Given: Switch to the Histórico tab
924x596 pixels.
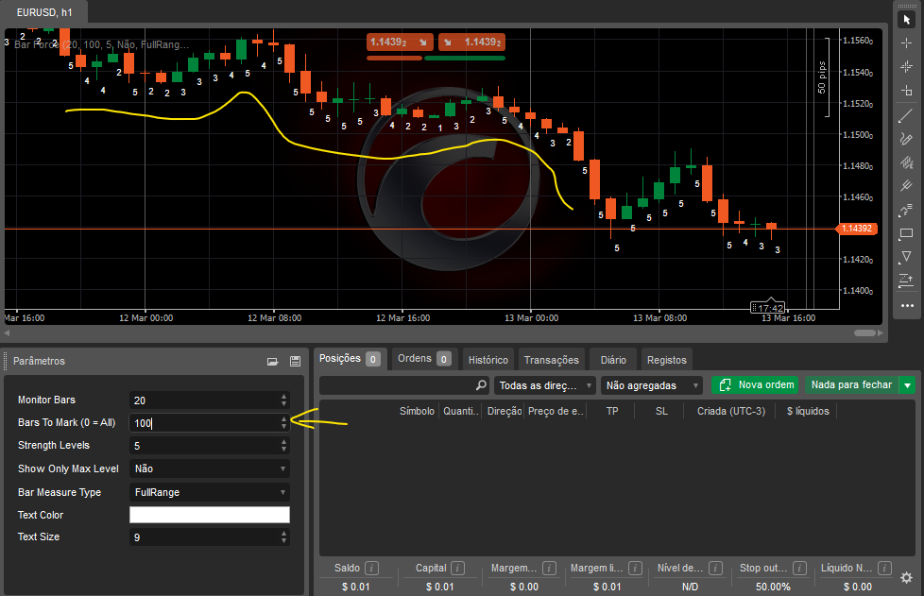Looking at the screenshot, I should pos(488,360).
